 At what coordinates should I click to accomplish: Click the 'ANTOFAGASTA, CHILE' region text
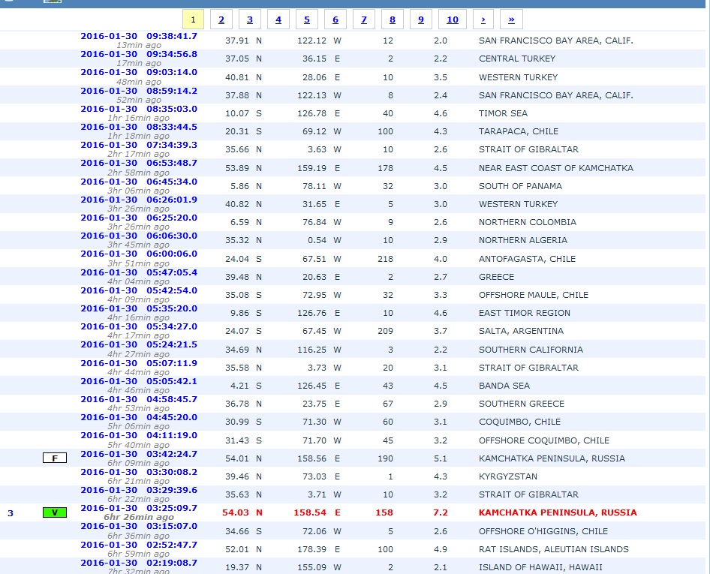click(527, 260)
